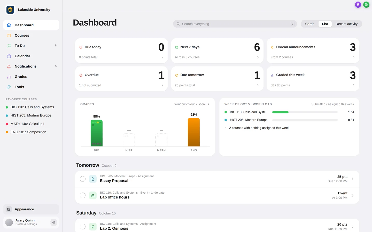Image resolution: width=372 pixels, height=232 pixels.
Task: Open Lab office hours details chevron
Action: [x=353, y=195]
